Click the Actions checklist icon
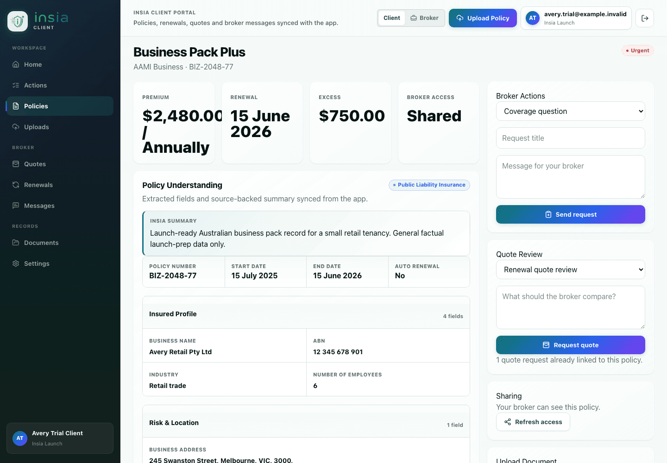This screenshot has width=667, height=463. click(16, 85)
